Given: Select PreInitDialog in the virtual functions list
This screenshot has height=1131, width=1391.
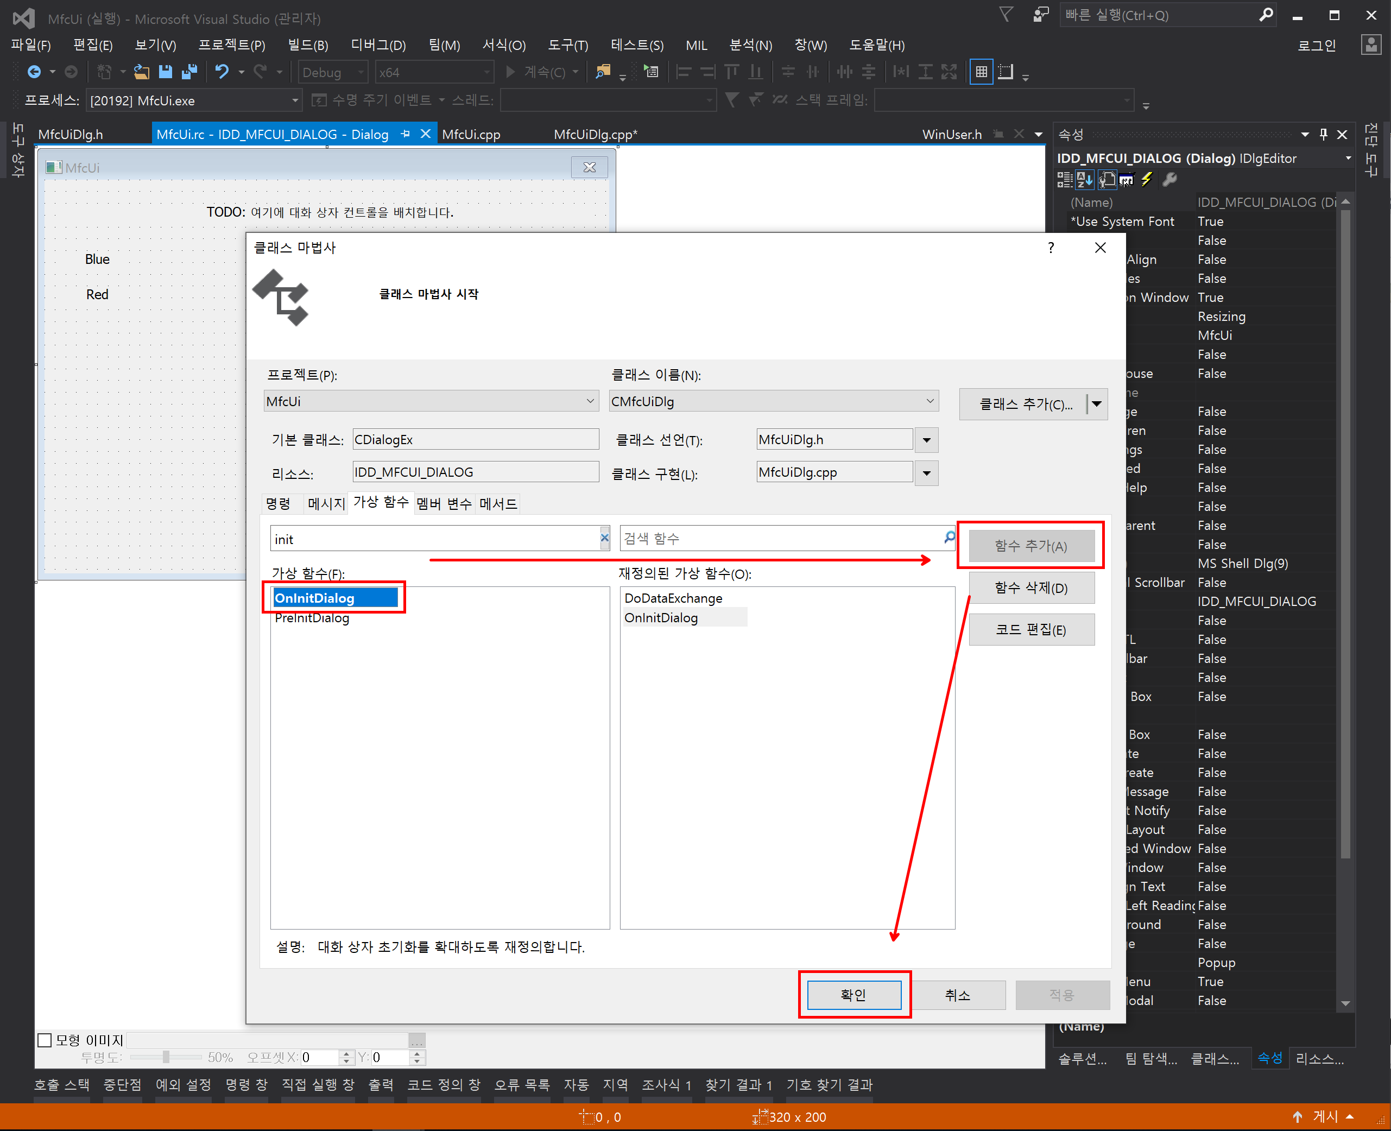Looking at the screenshot, I should pyautogui.click(x=312, y=617).
